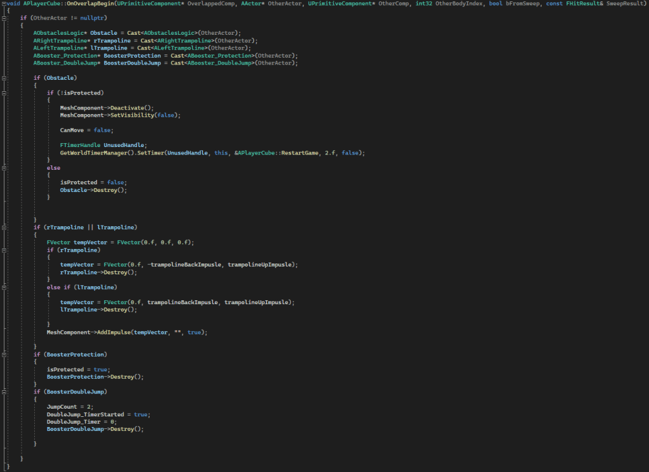Fold the 'if (!isProtected)' block
Screen dimensions: 649x472
point(4,92)
